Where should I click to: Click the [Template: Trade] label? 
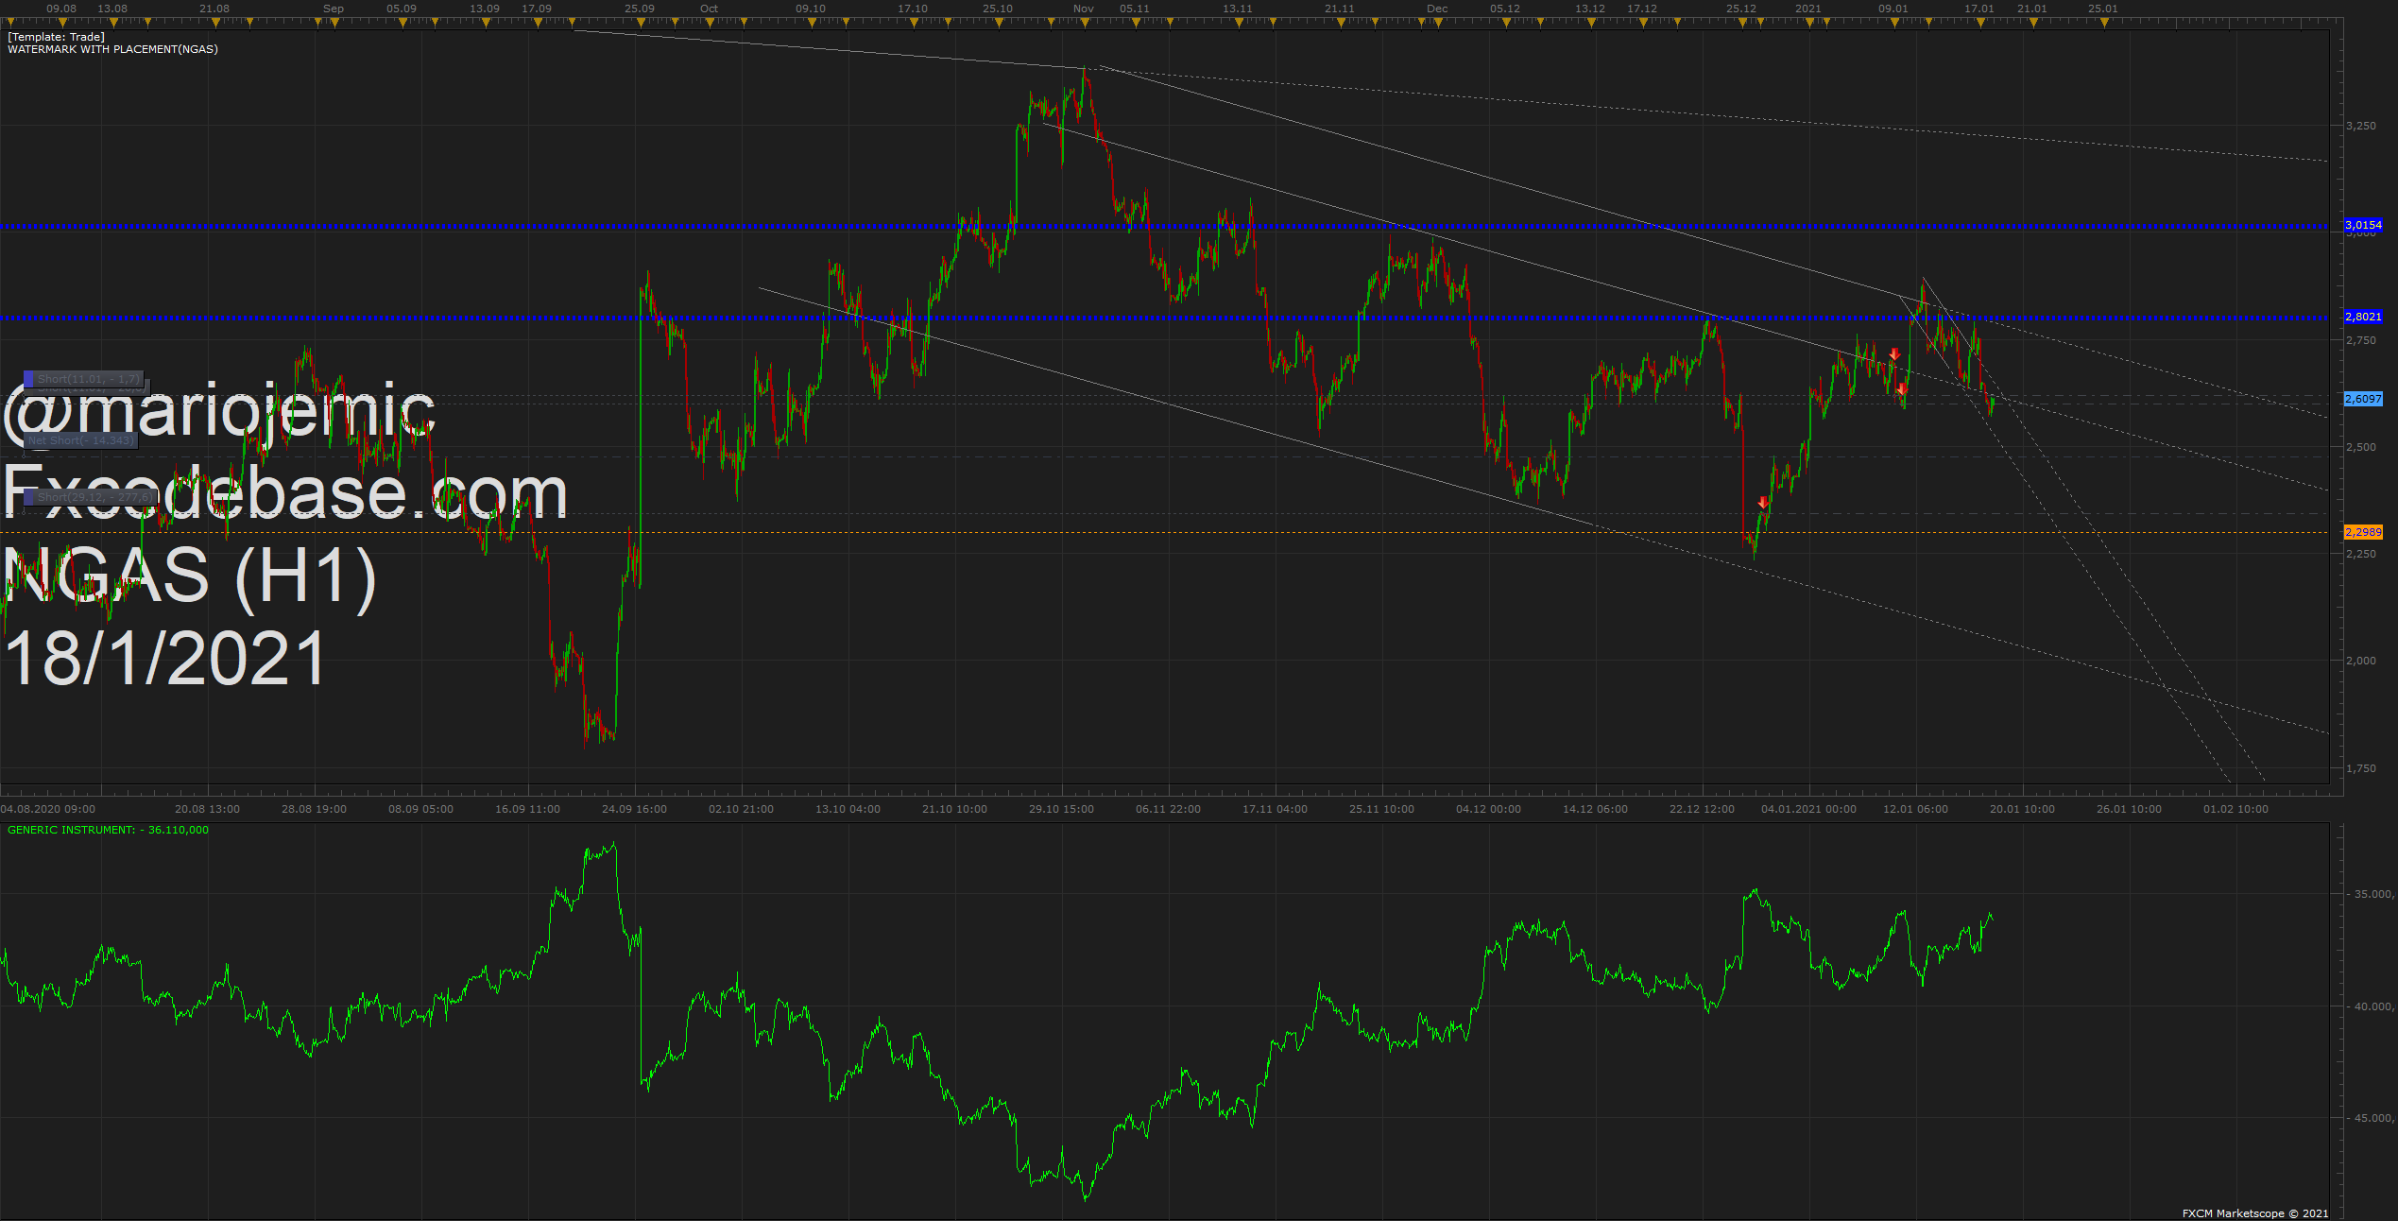(x=56, y=37)
